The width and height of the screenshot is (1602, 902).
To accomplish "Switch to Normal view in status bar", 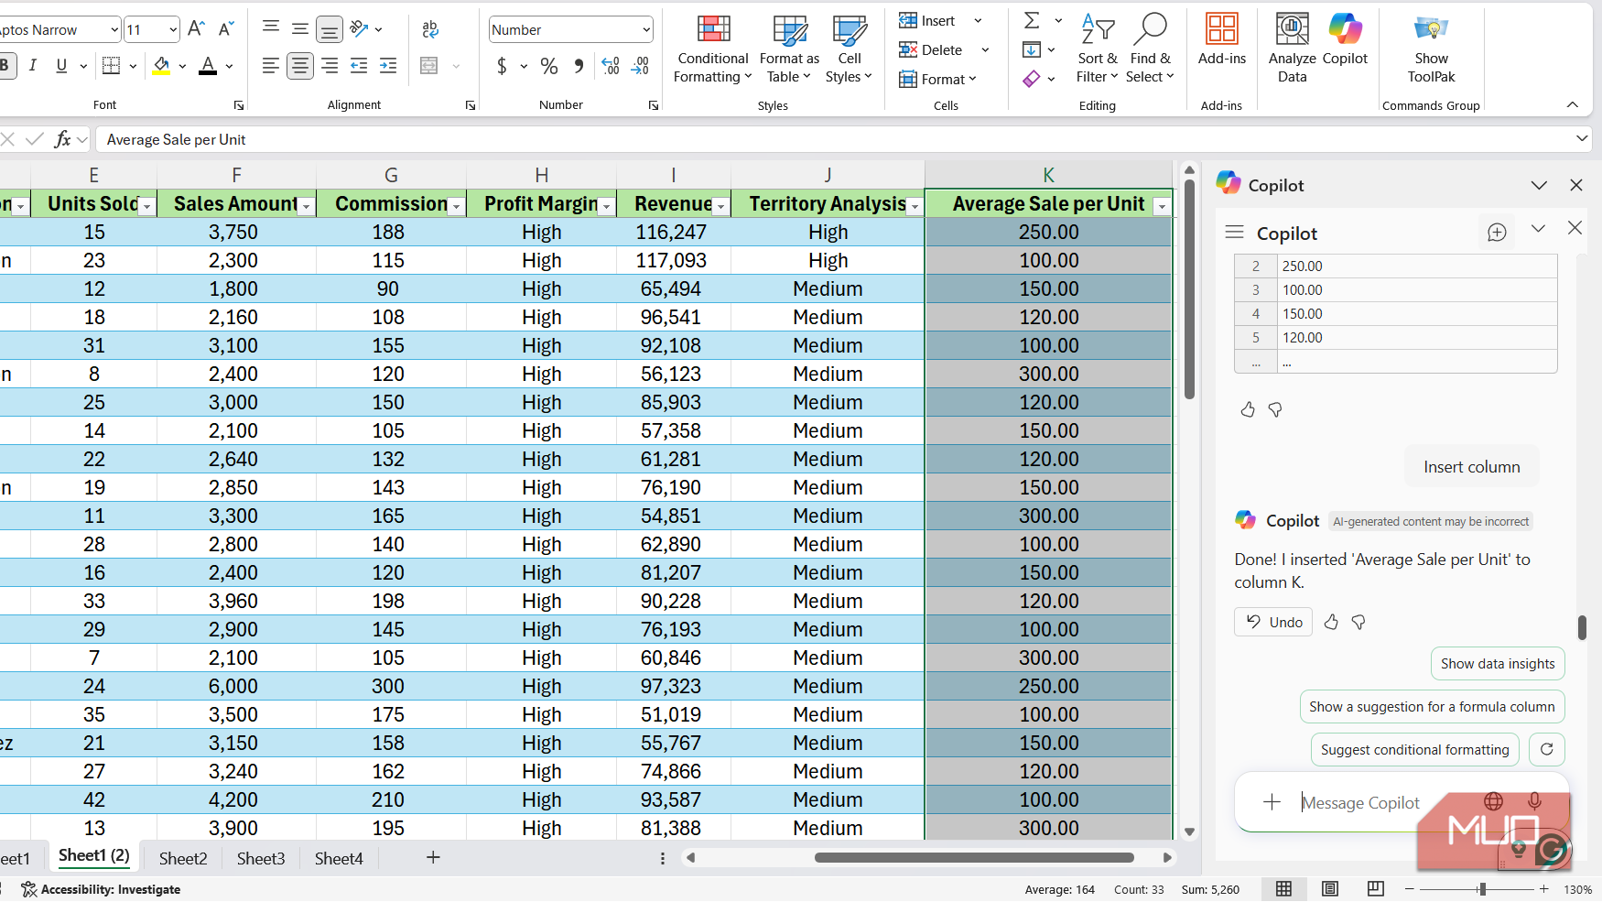I will [1283, 889].
